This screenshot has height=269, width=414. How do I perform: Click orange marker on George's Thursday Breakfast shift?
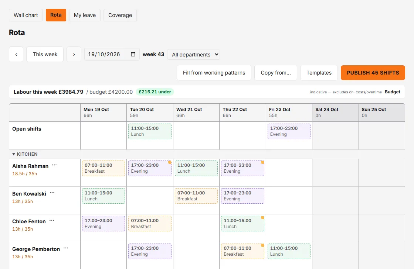click(x=262, y=245)
